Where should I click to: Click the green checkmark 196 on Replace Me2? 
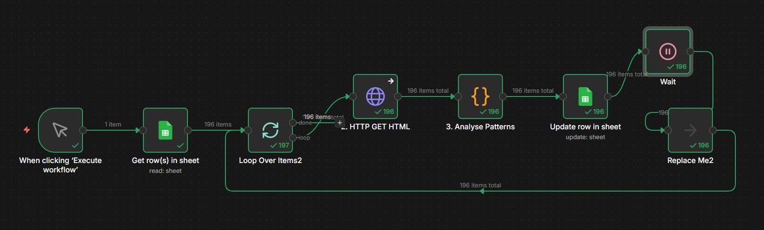(x=700, y=145)
